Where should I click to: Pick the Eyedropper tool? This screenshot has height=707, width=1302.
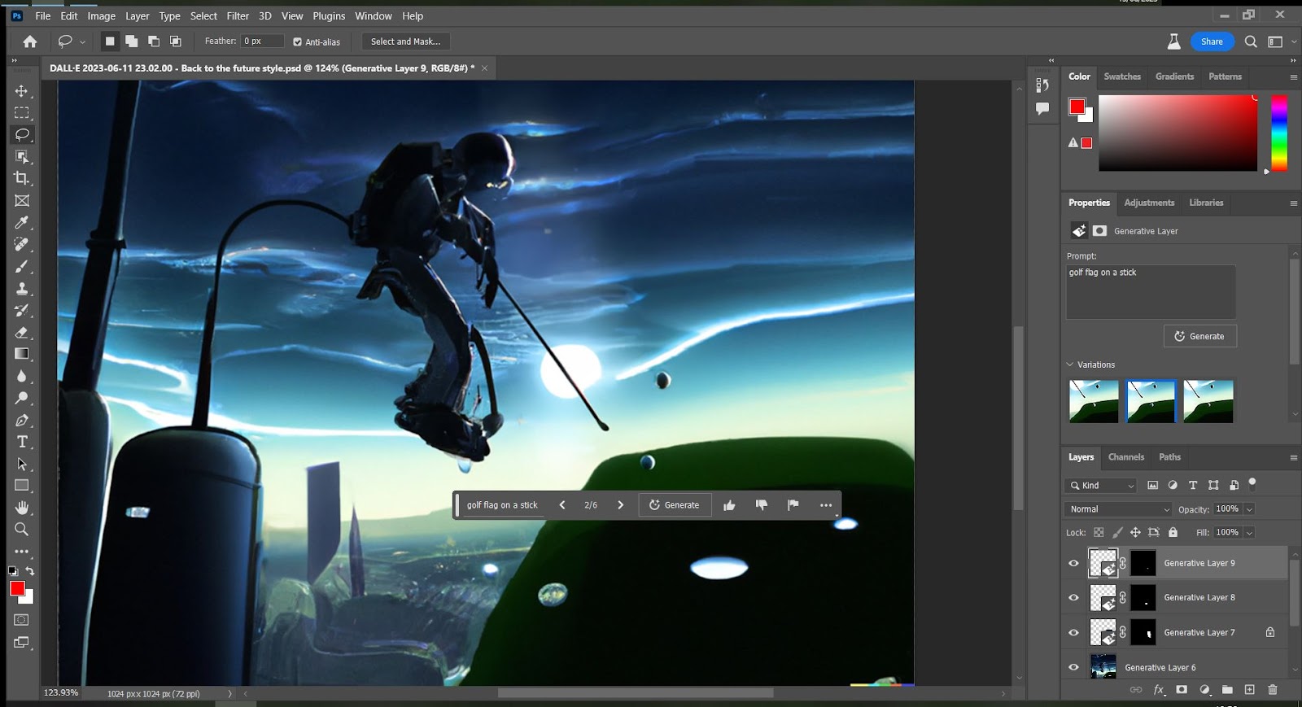(x=22, y=222)
